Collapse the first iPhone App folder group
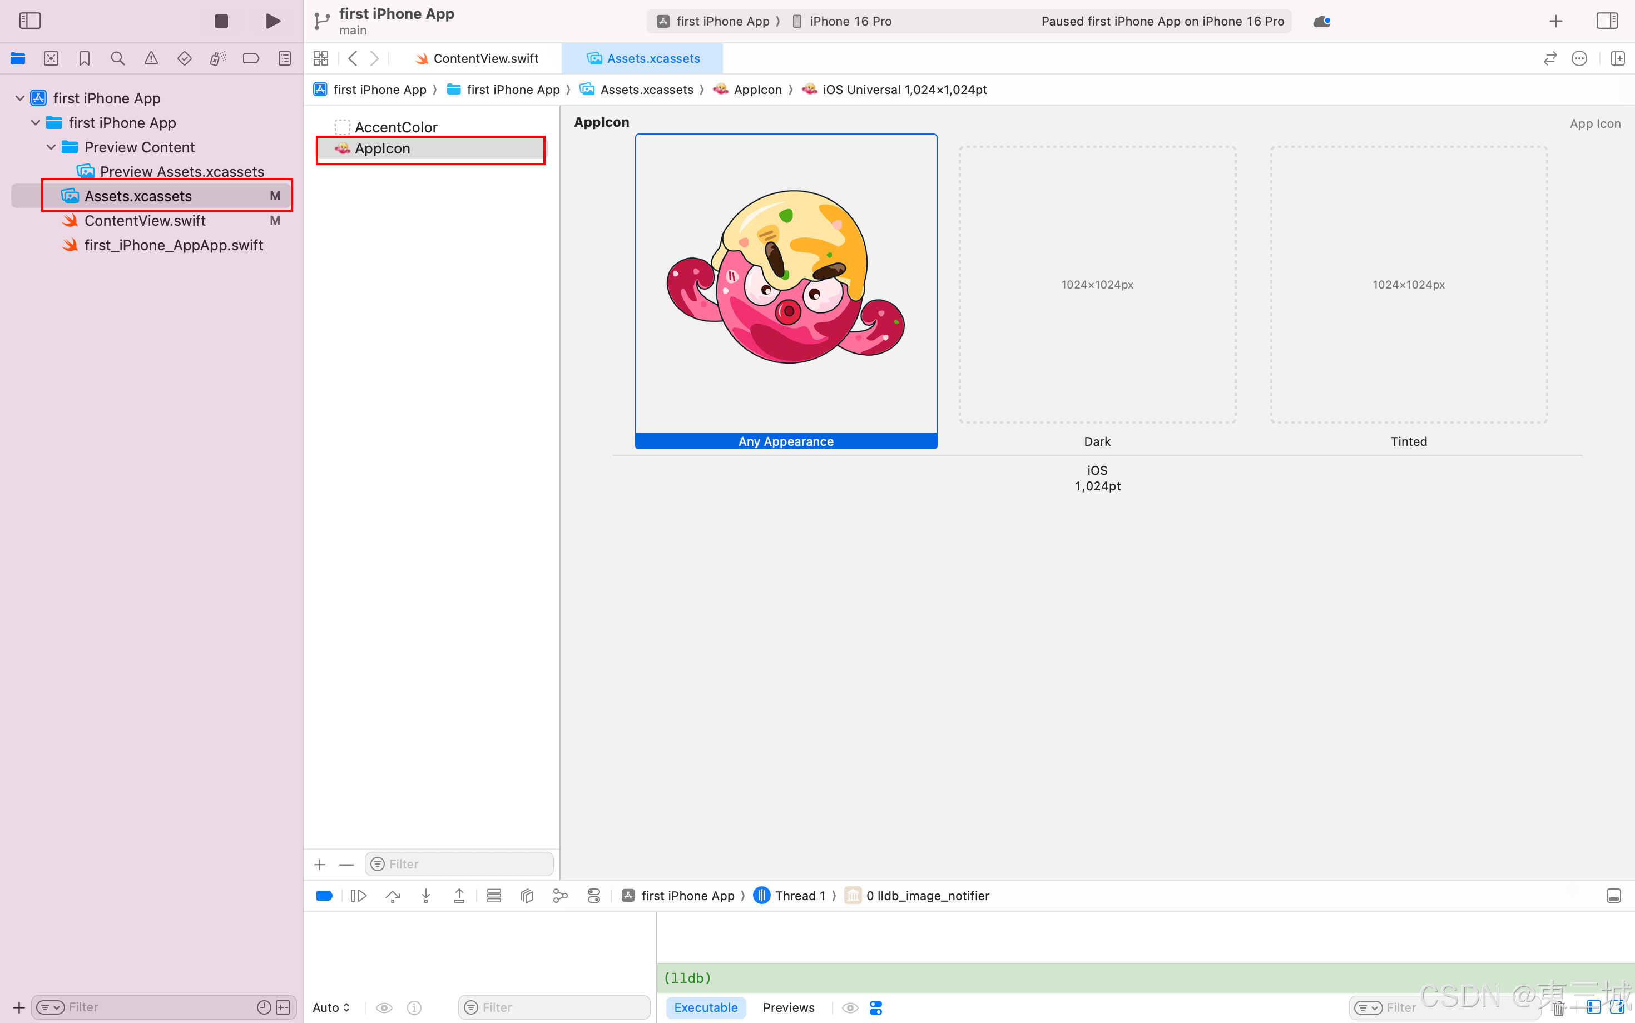The height and width of the screenshot is (1023, 1635). [35, 122]
